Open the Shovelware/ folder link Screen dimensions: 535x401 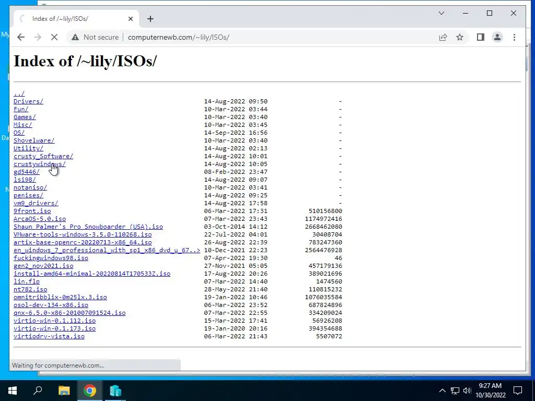34,140
